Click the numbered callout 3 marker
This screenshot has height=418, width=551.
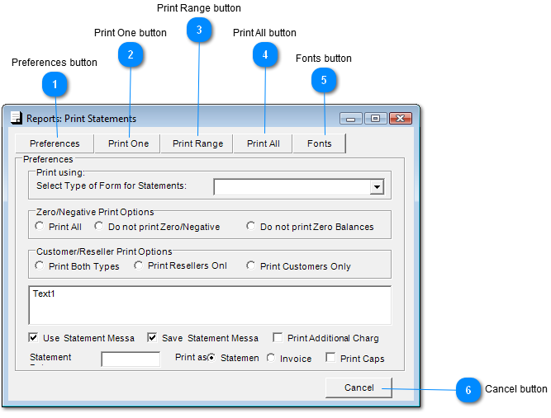point(199,30)
